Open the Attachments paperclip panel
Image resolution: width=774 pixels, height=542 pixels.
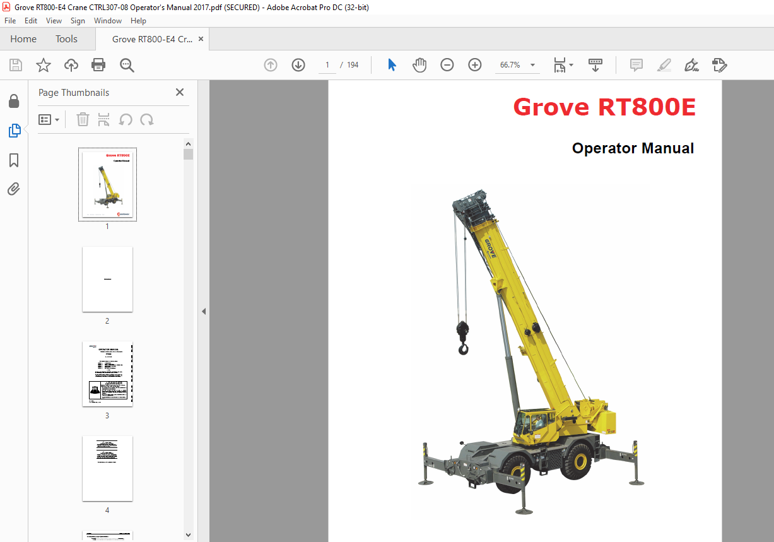click(x=14, y=189)
